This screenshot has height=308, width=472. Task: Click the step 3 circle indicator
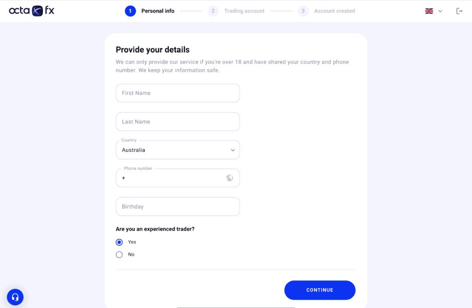[303, 11]
